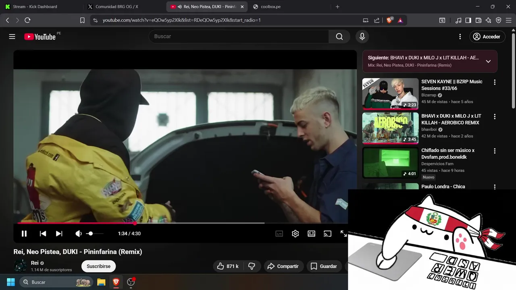Start voice search with the microphone icon
516x290 pixels.
point(362,37)
